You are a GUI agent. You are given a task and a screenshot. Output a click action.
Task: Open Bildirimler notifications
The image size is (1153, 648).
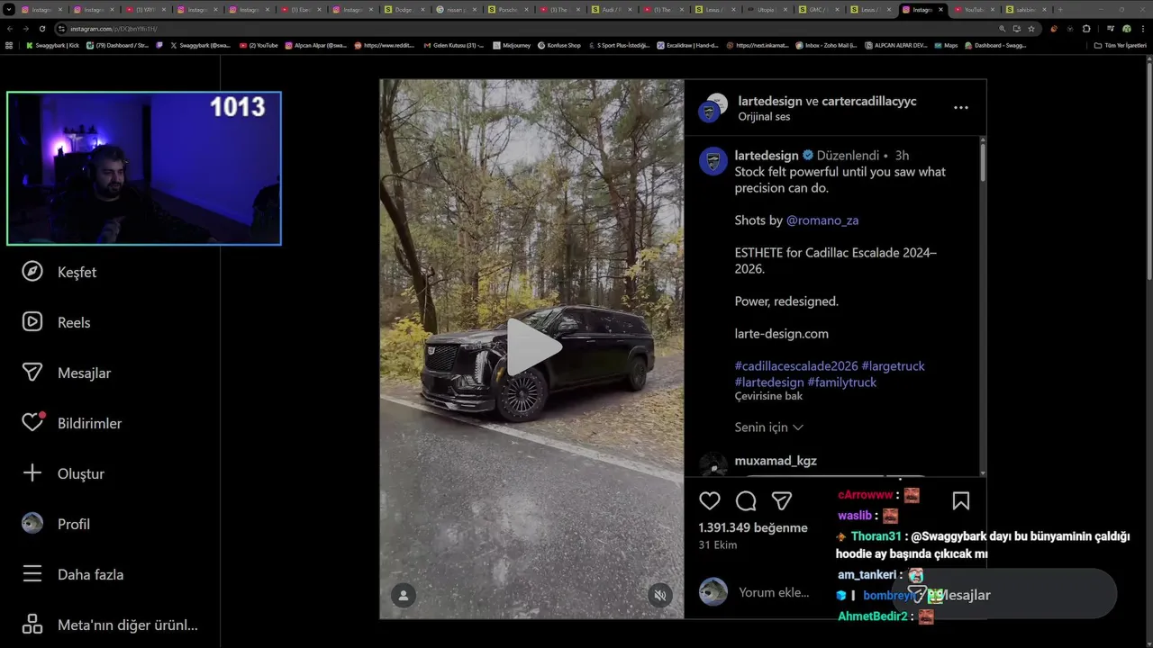pos(72,423)
